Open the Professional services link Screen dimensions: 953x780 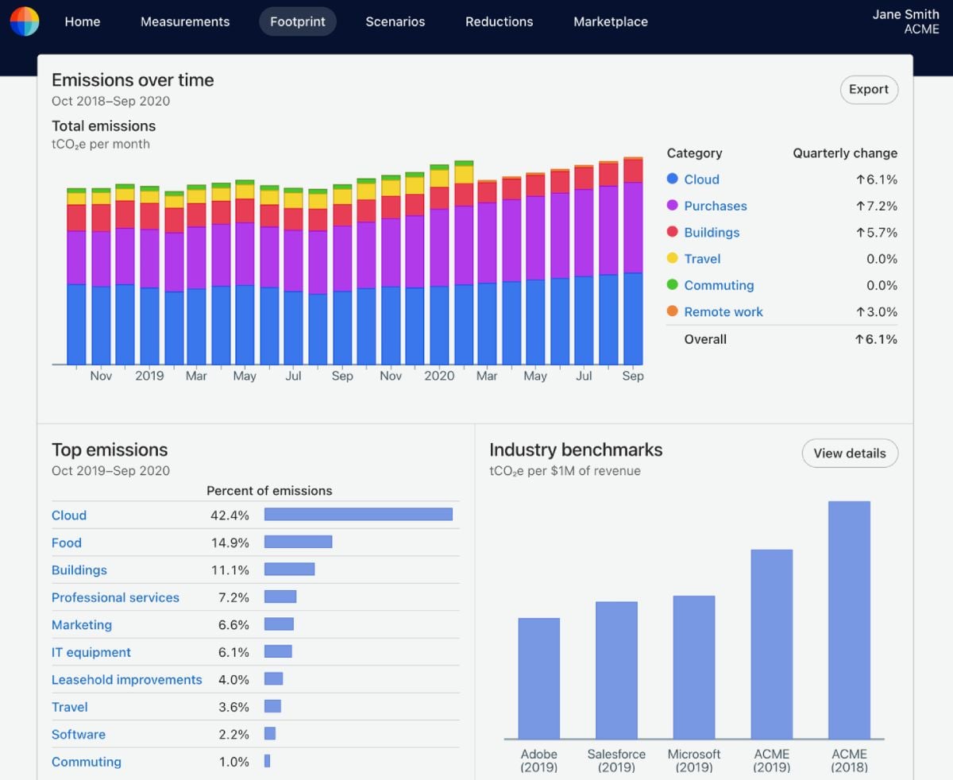pyautogui.click(x=115, y=598)
